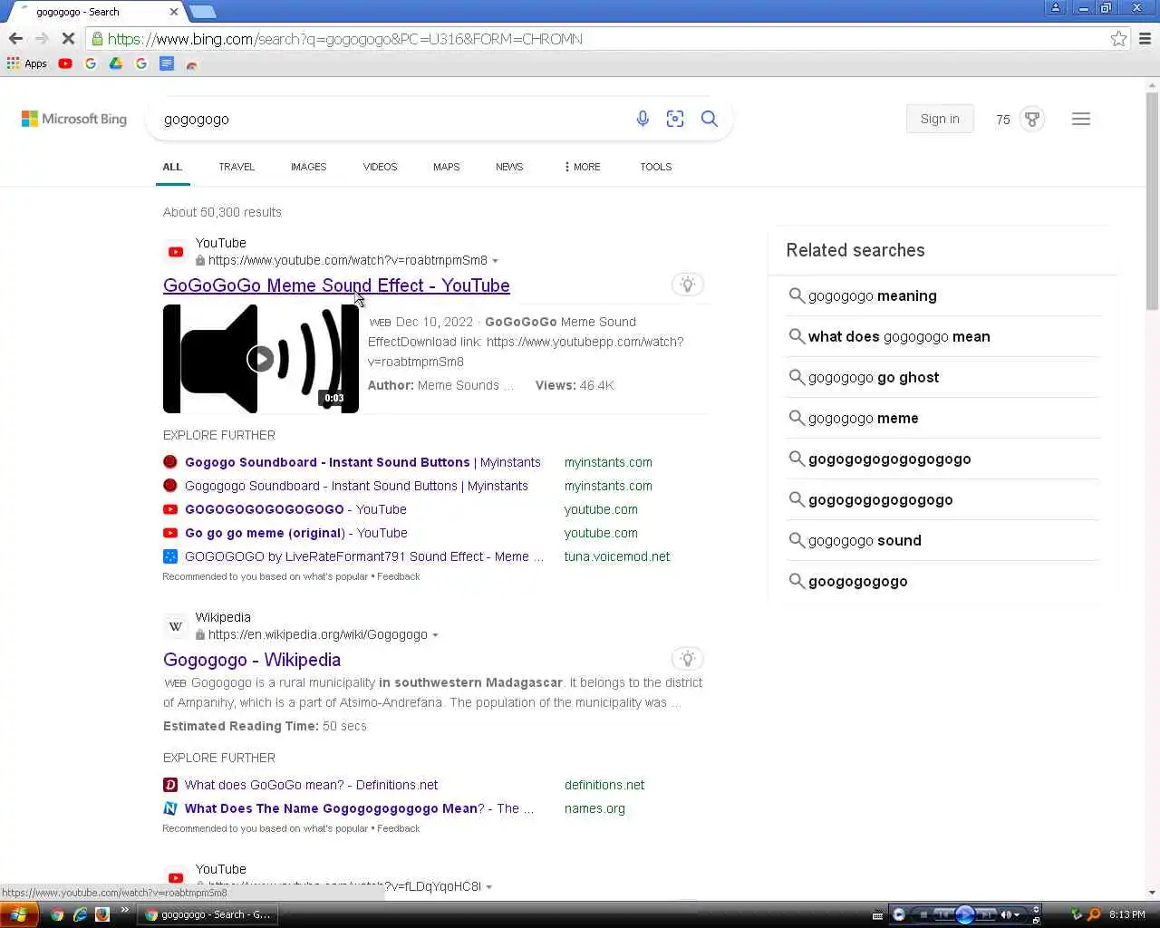This screenshot has width=1160, height=928.
Task: Expand the YouTube result URL dropdown arrow
Action: 495,261
